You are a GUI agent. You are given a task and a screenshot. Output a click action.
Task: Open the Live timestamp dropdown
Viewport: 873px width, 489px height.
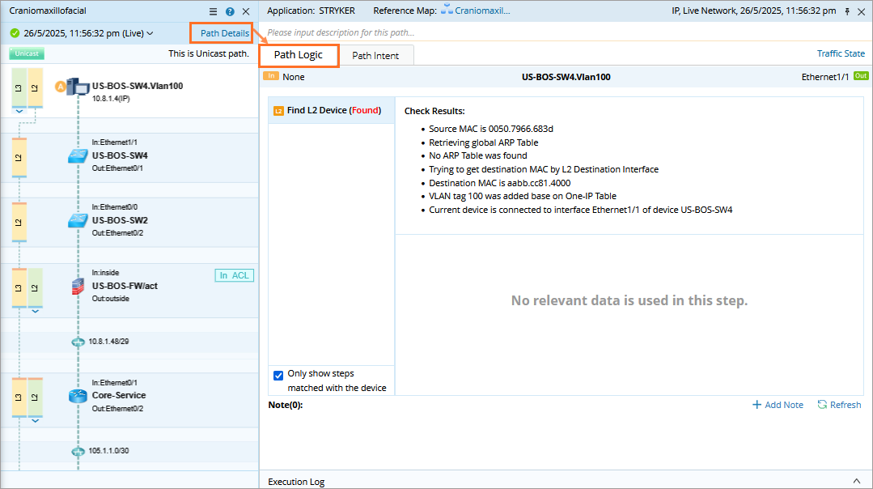click(149, 34)
